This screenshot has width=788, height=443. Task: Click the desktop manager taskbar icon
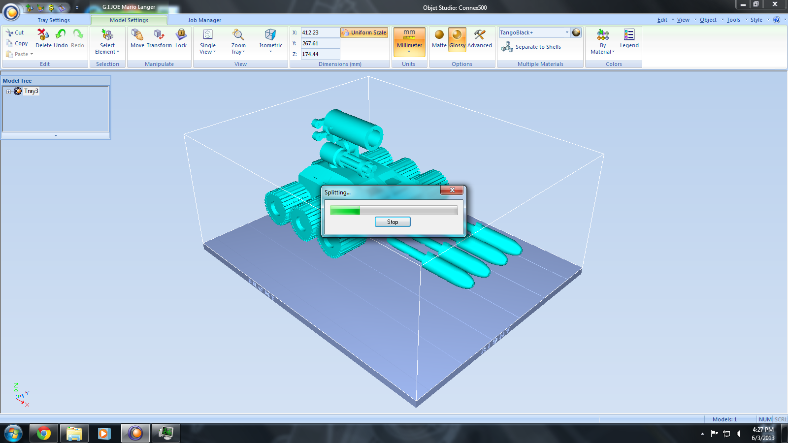click(x=165, y=433)
